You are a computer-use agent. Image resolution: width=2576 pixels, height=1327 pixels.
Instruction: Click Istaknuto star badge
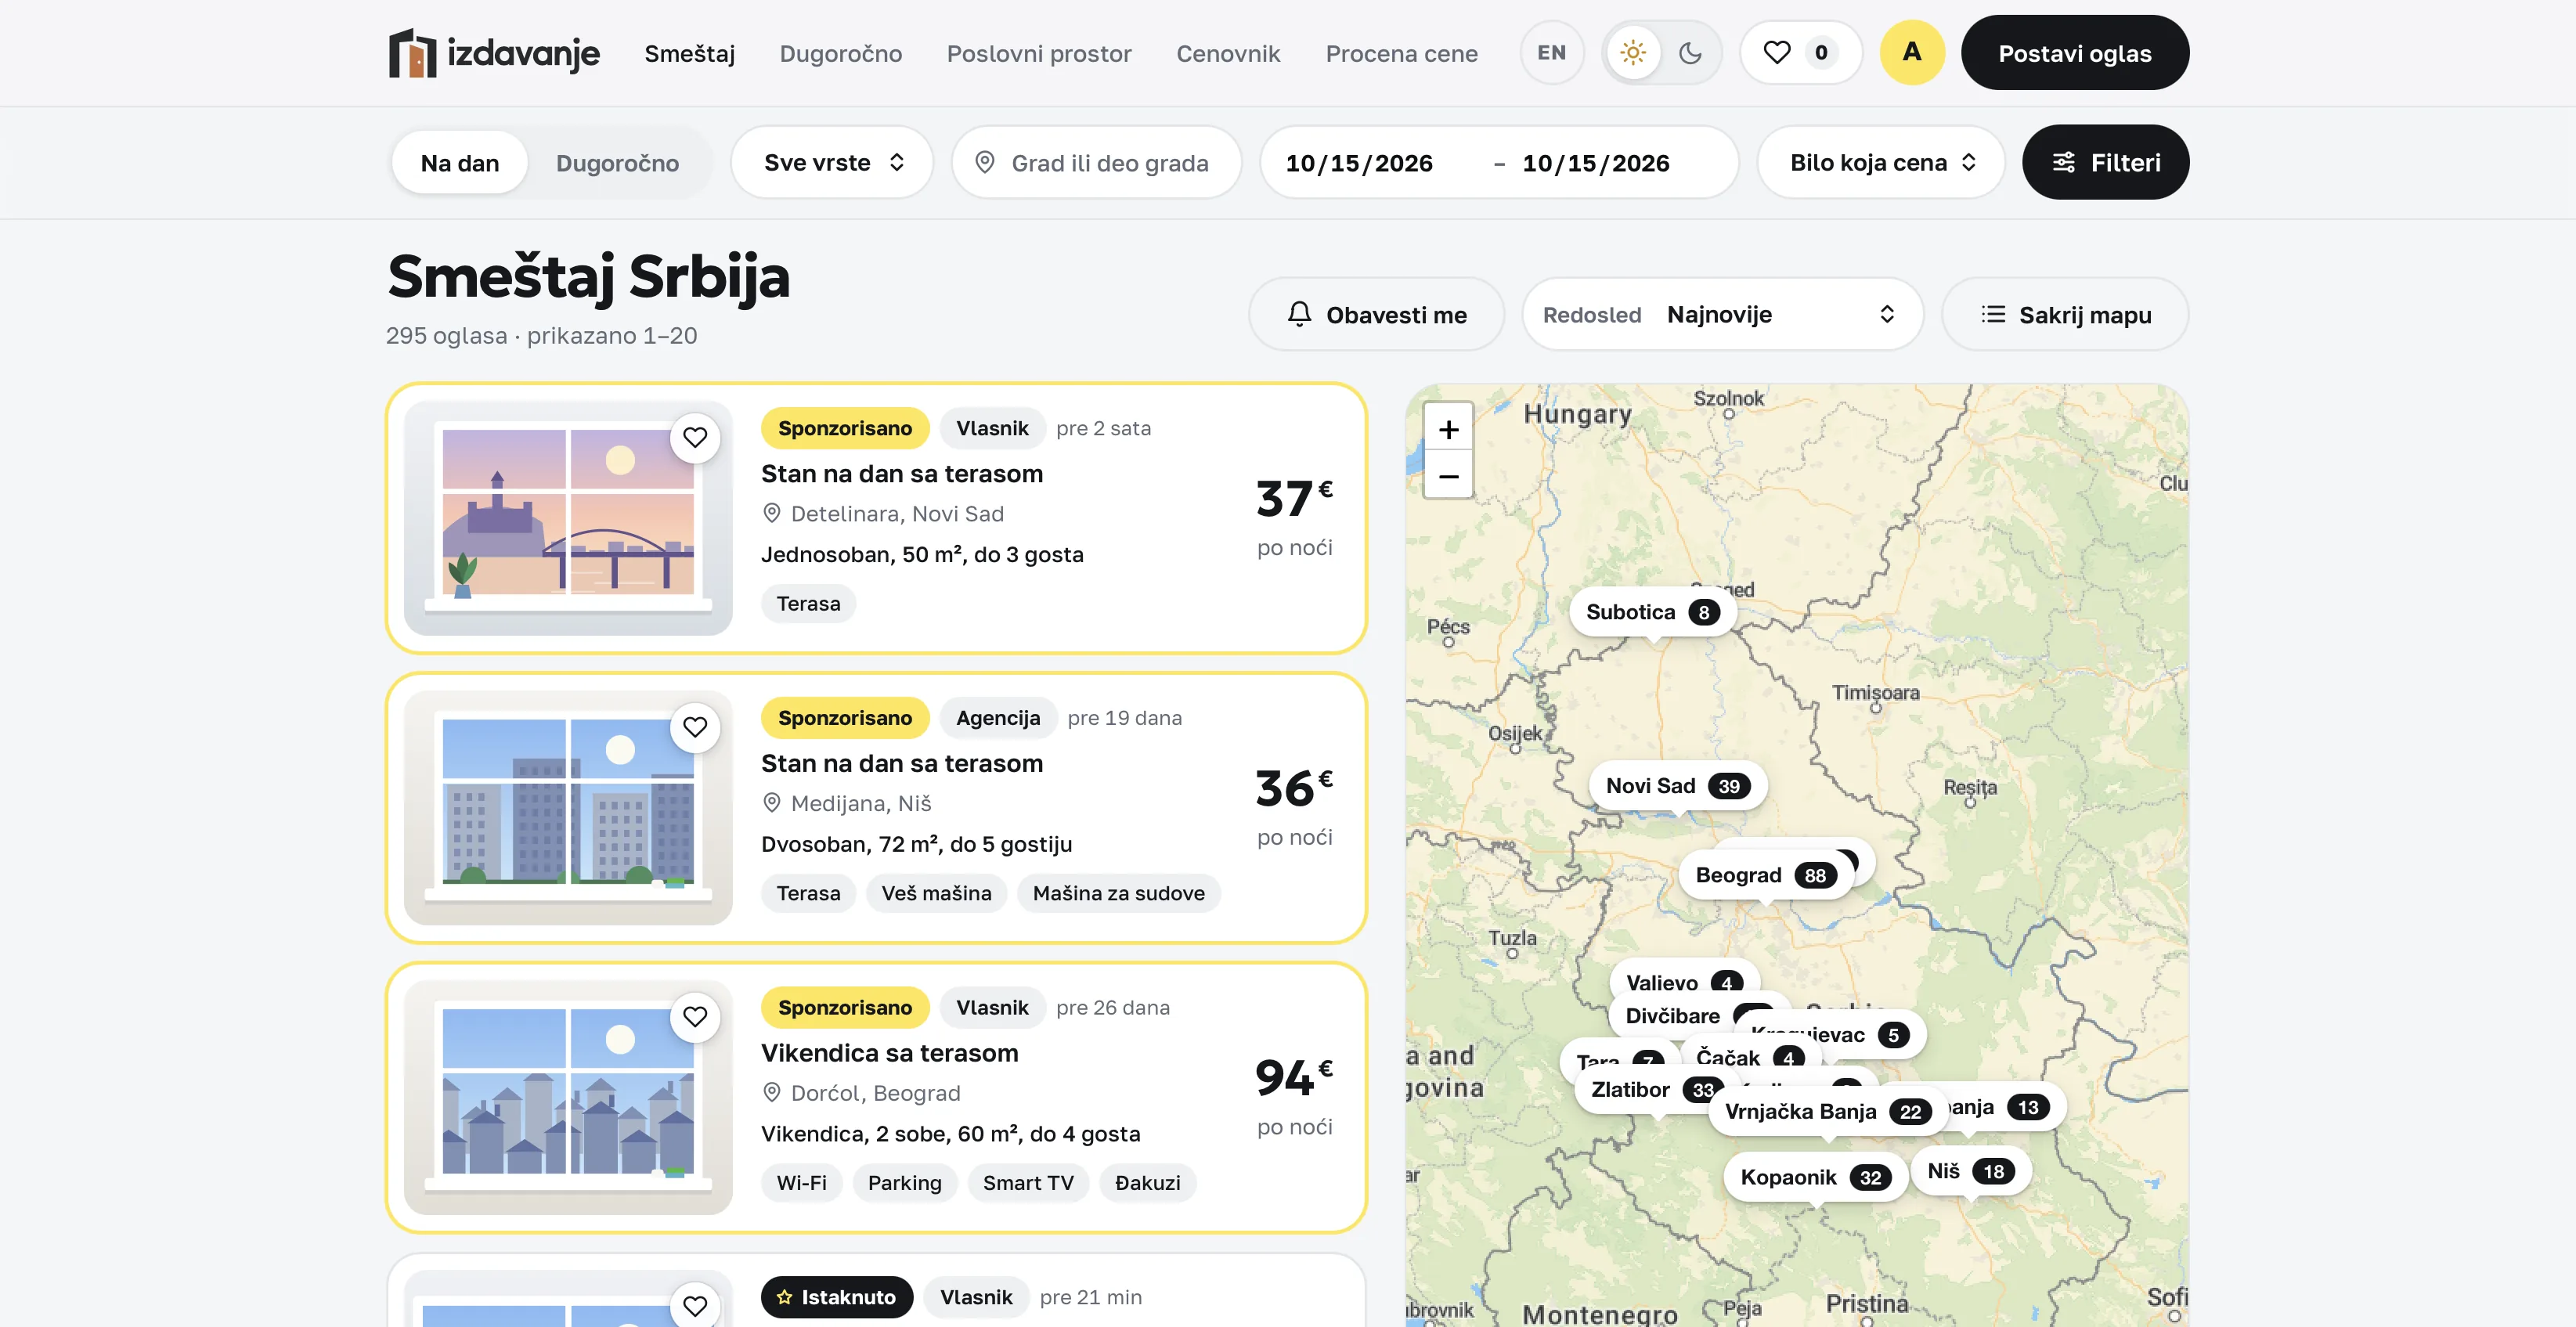pyautogui.click(x=836, y=1297)
